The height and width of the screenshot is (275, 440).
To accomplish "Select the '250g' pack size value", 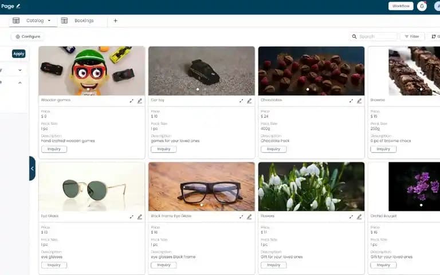I will (x=375, y=129).
